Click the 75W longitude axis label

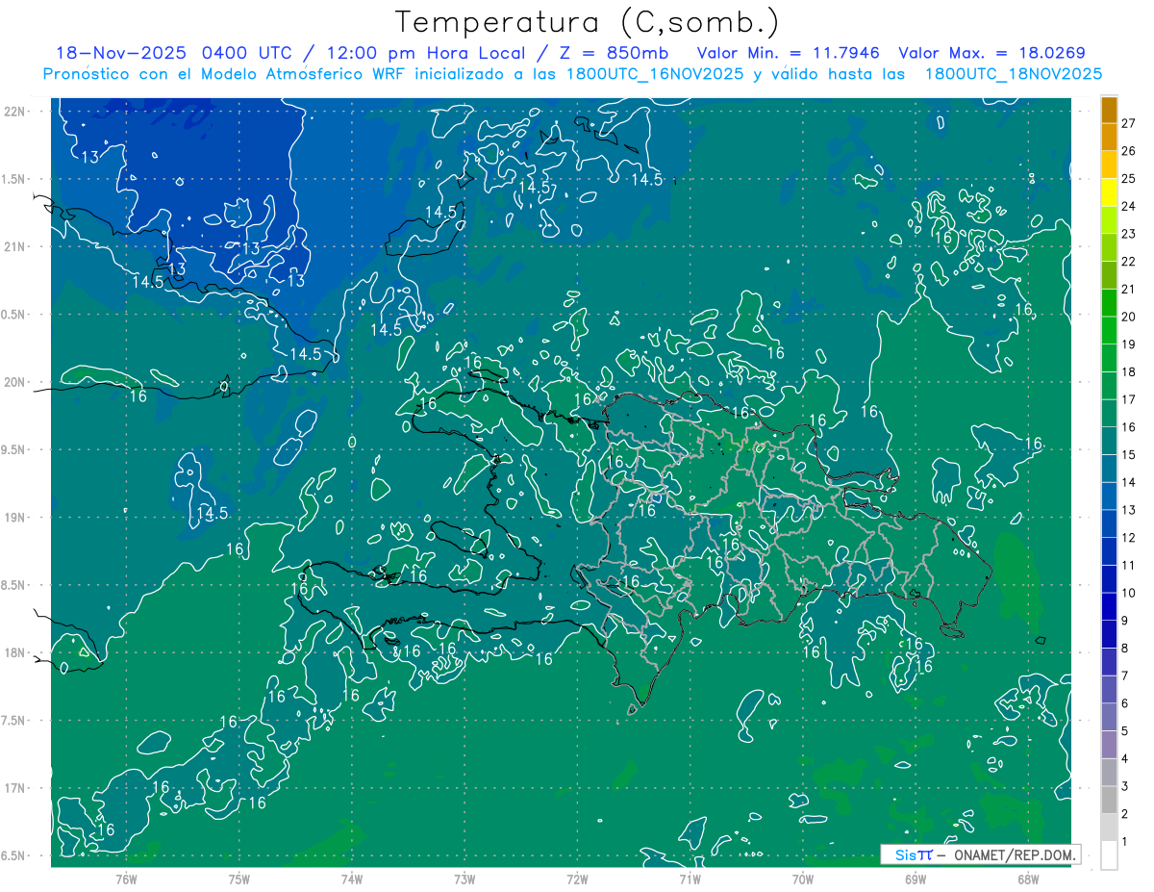239,879
